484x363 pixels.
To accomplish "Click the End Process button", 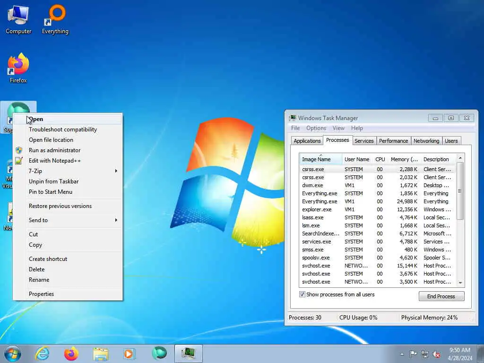I will click(441, 296).
